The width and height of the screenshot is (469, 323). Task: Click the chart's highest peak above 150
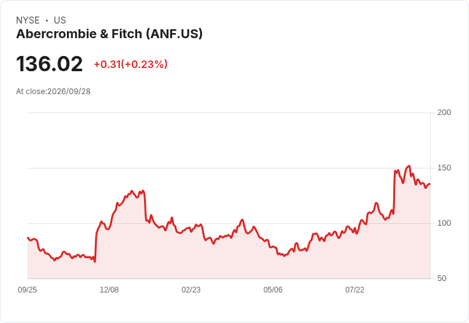pos(409,166)
